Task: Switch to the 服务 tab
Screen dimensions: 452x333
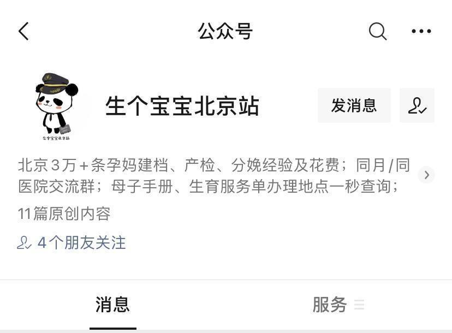Action: 330,305
